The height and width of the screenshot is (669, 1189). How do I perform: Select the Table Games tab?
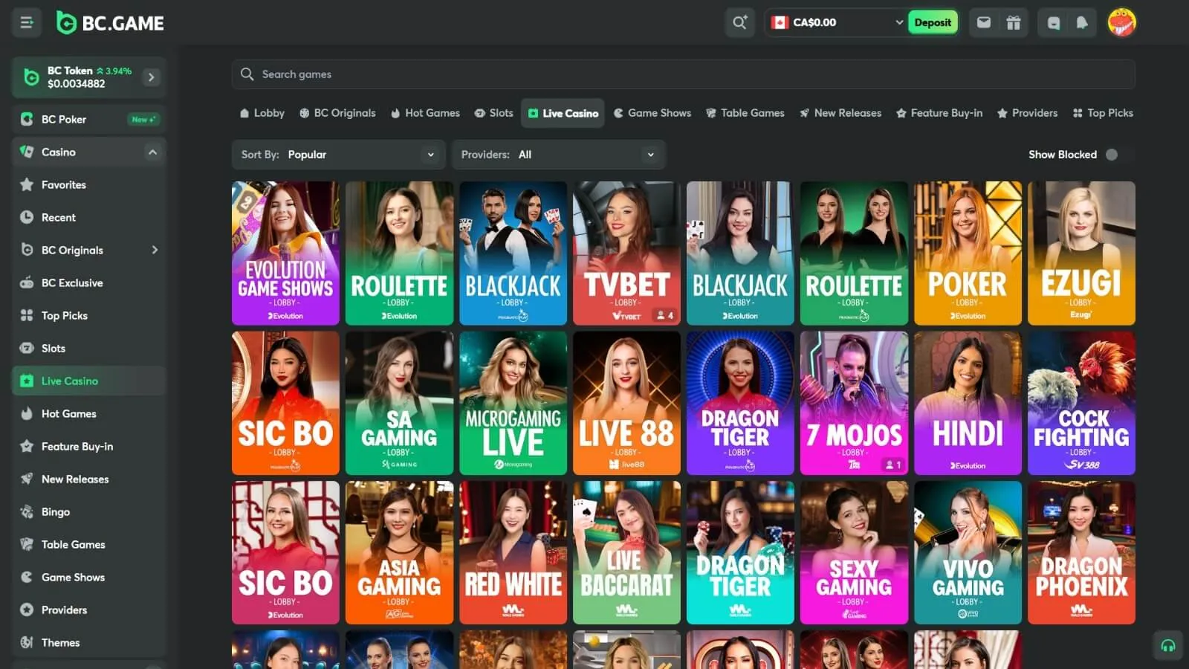tap(745, 113)
